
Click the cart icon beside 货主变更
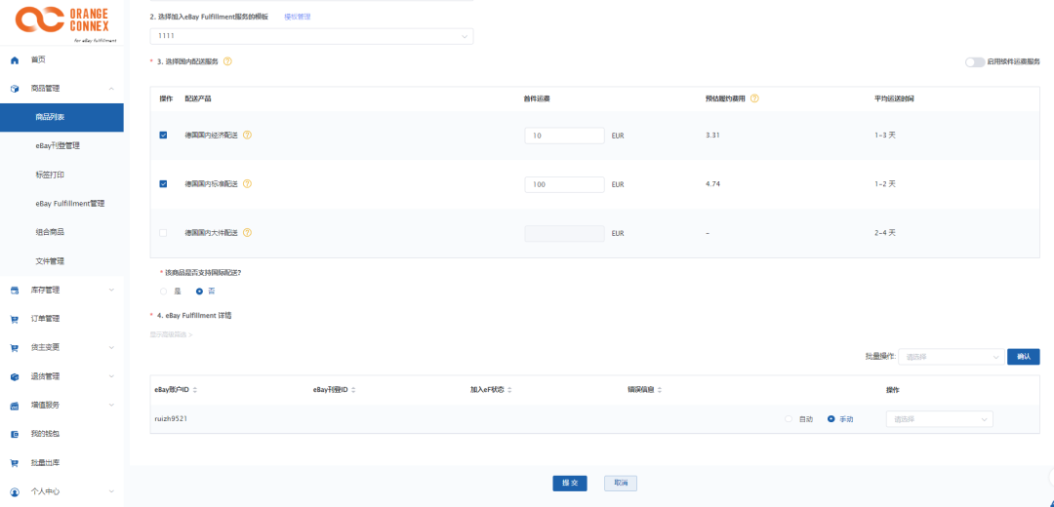pos(15,348)
